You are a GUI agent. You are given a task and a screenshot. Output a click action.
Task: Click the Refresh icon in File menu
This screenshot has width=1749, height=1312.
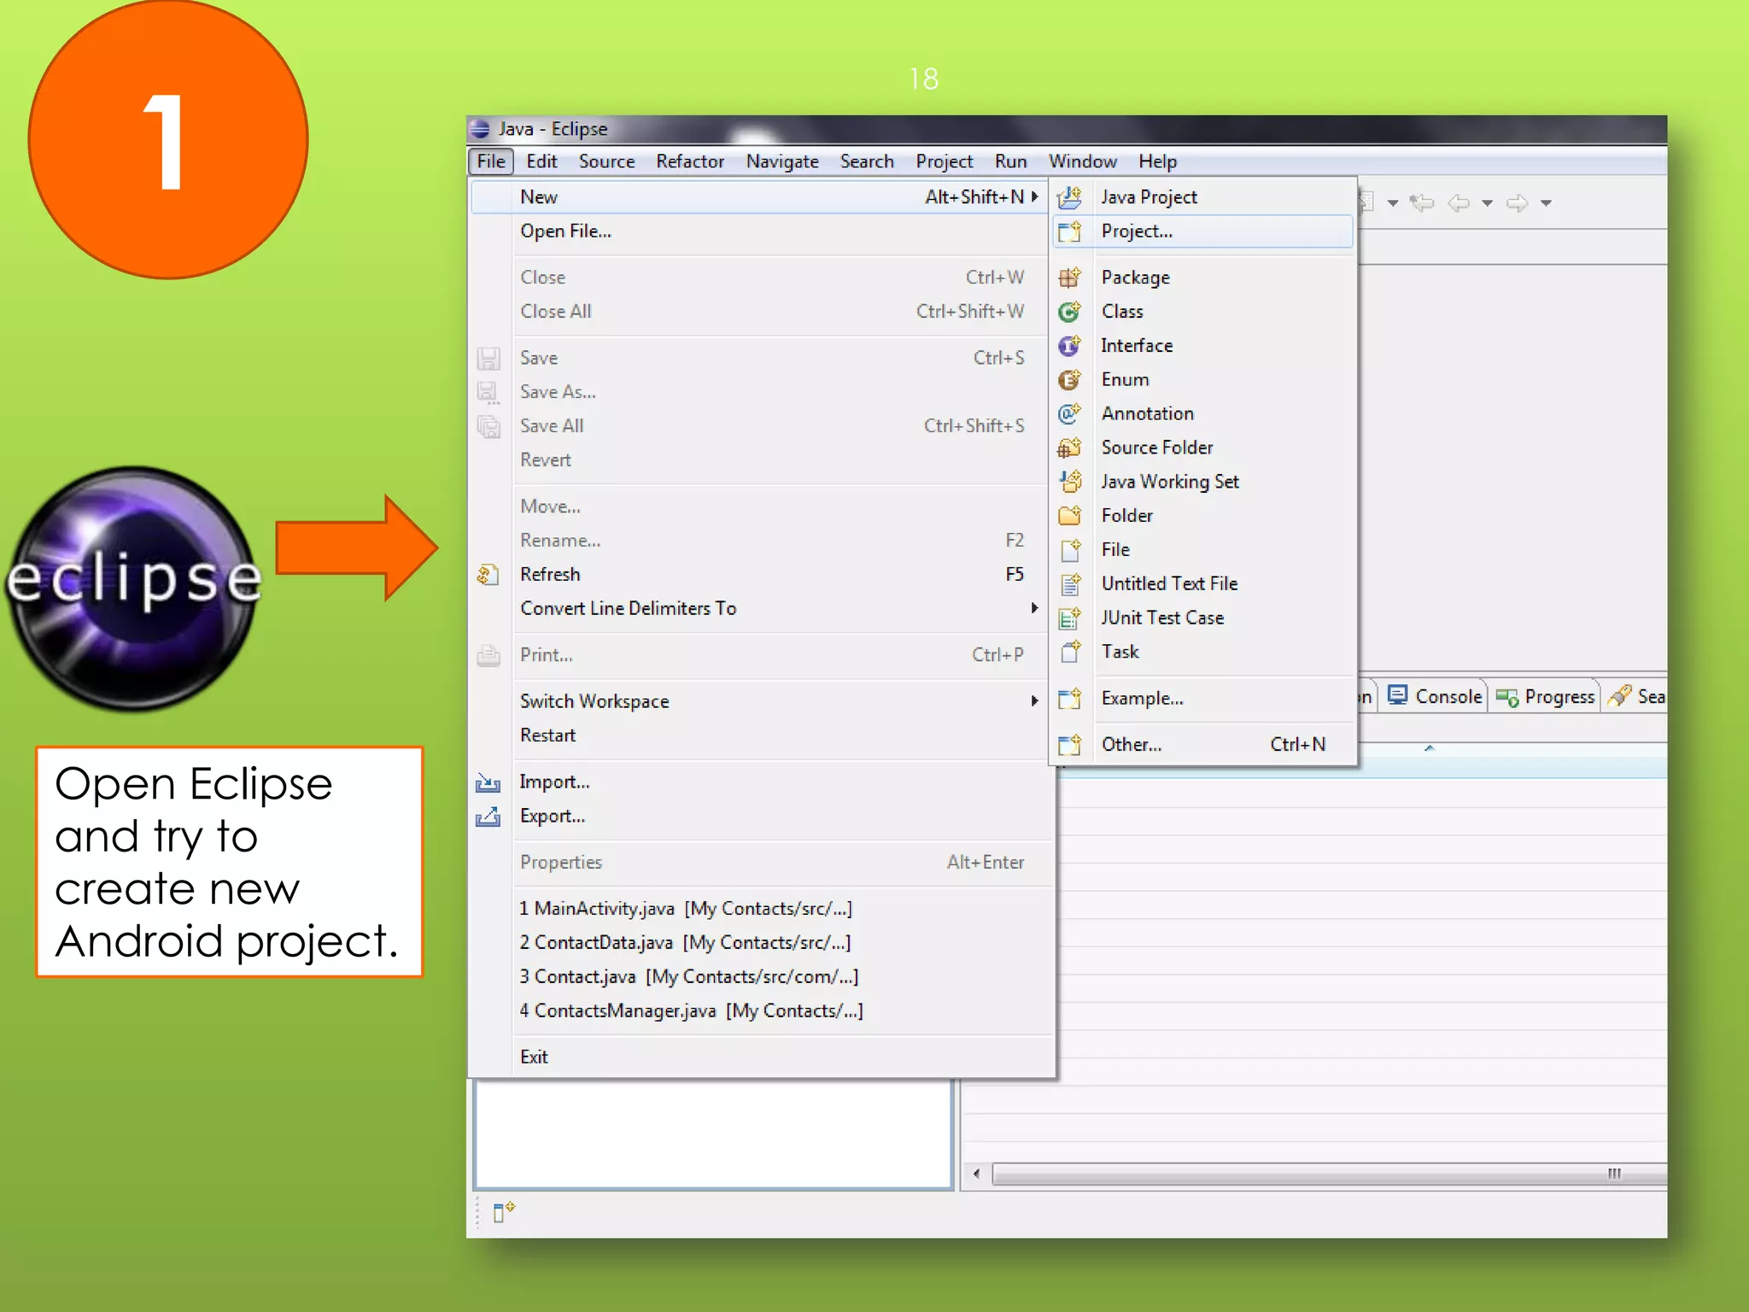point(488,575)
